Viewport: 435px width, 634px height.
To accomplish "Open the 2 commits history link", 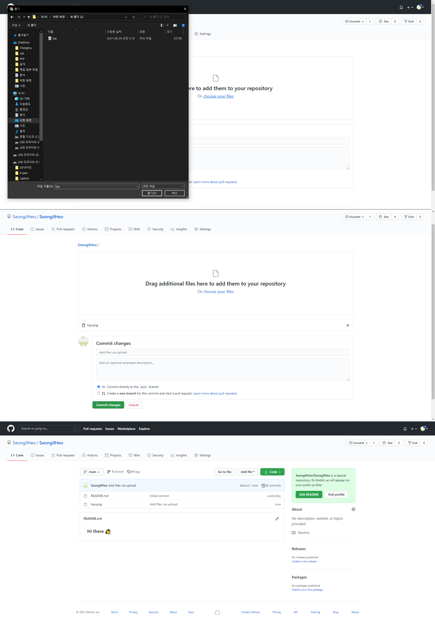I will pyautogui.click(x=271, y=486).
